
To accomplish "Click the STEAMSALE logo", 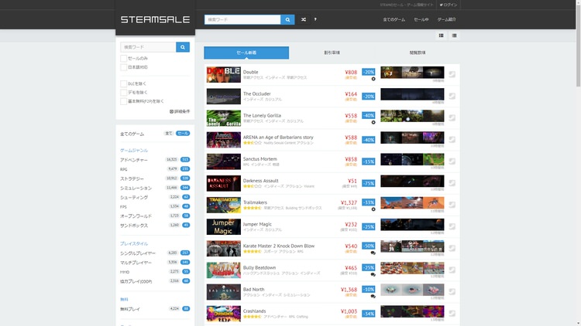I will click(155, 19).
